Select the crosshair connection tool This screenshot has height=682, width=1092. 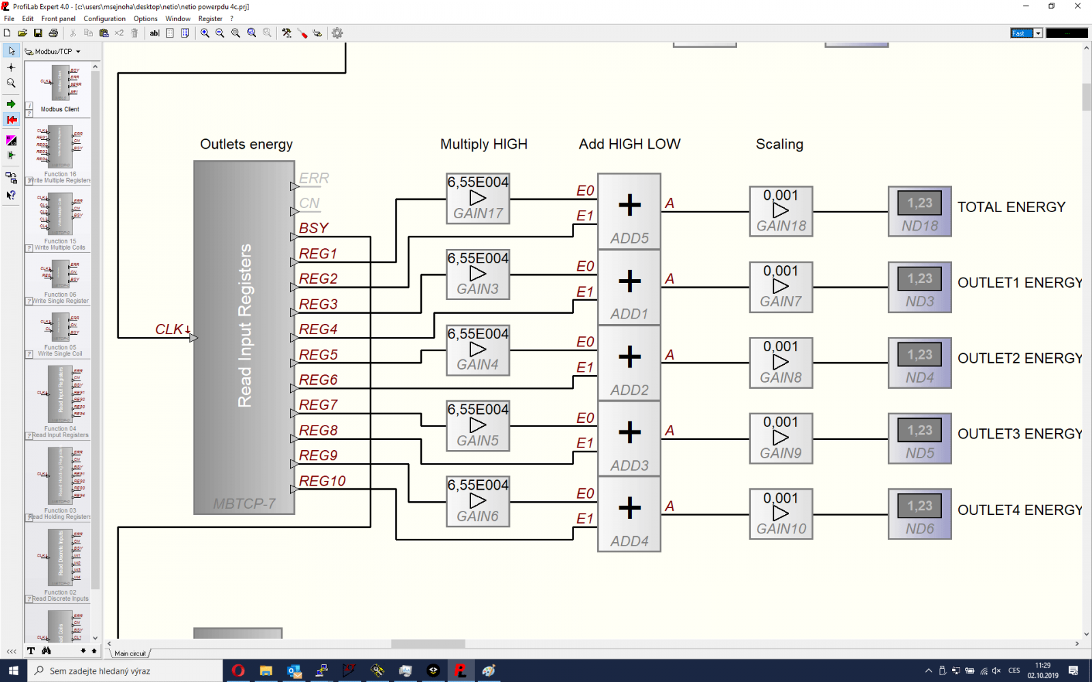point(11,68)
